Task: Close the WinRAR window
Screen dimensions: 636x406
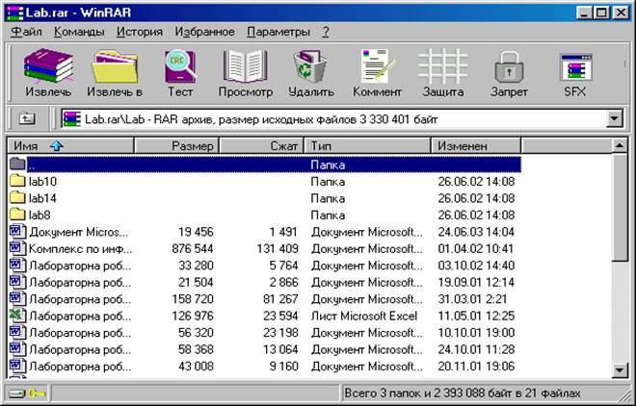Action: tap(621, 13)
